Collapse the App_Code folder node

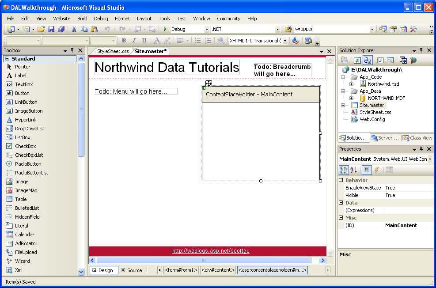343,77
